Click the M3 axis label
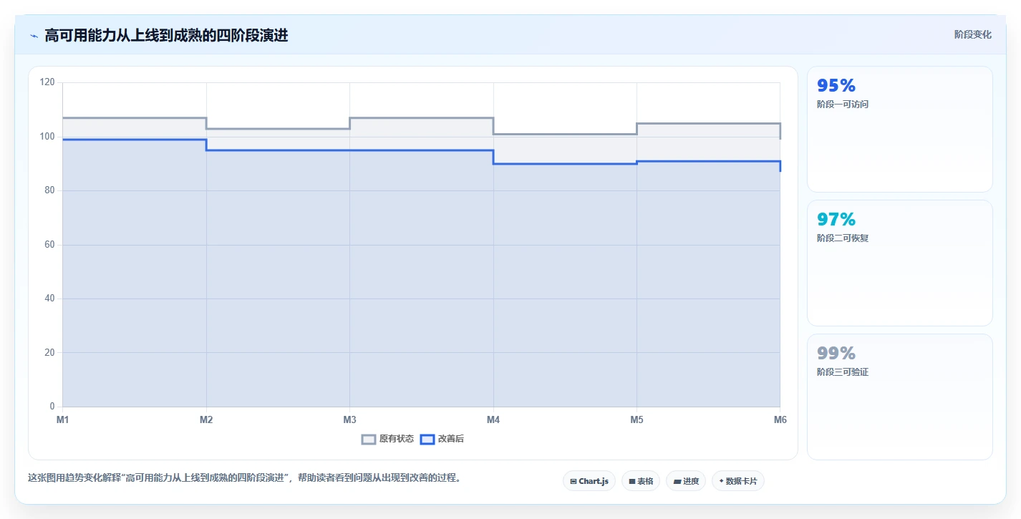This screenshot has height=519, width=1021. pos(349,419)
